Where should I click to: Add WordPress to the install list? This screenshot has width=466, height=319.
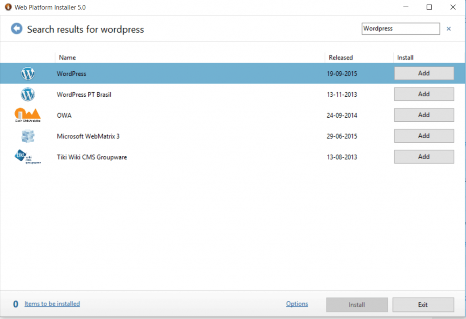(424, 73)
